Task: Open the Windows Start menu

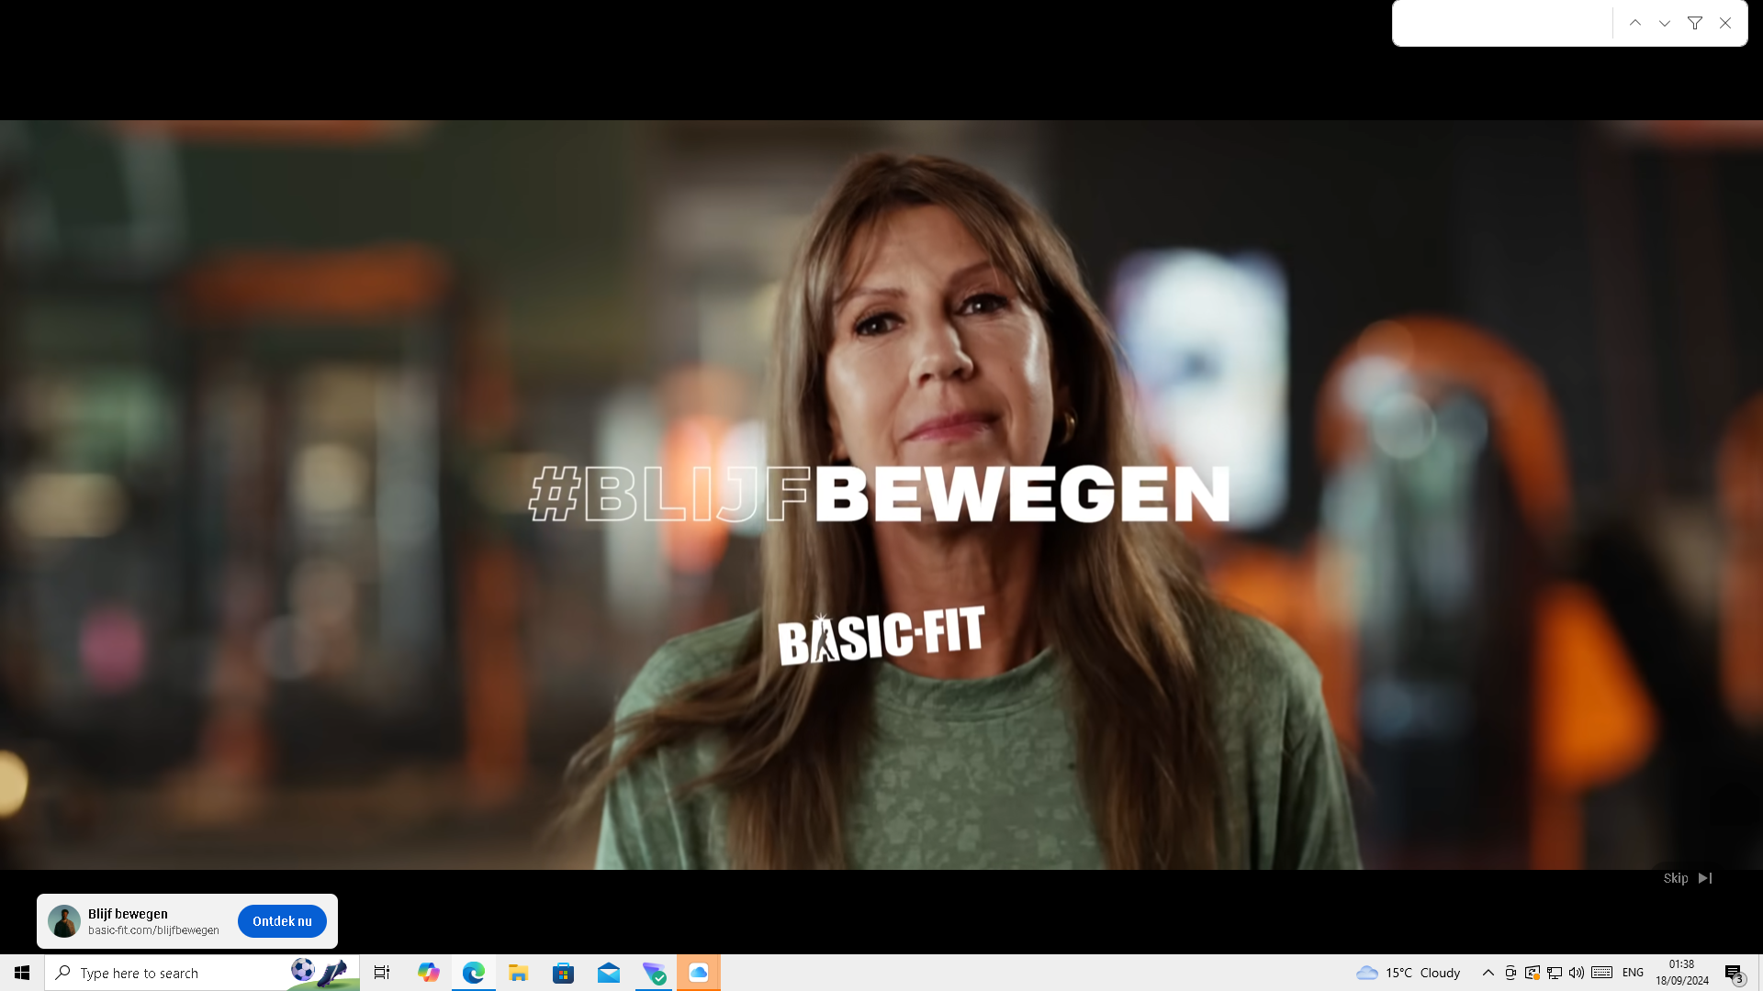Action: (x=22, y=973)
